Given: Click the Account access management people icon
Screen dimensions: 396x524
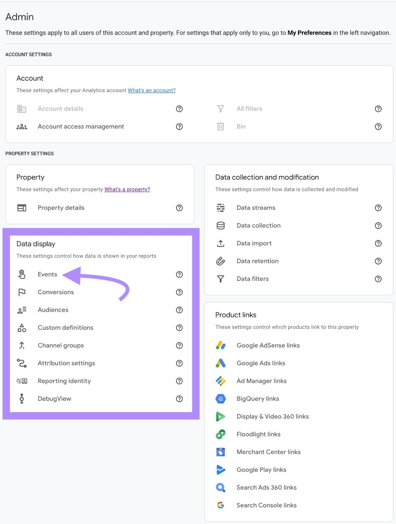Looking at the screenshot, I should coord(22,126).
